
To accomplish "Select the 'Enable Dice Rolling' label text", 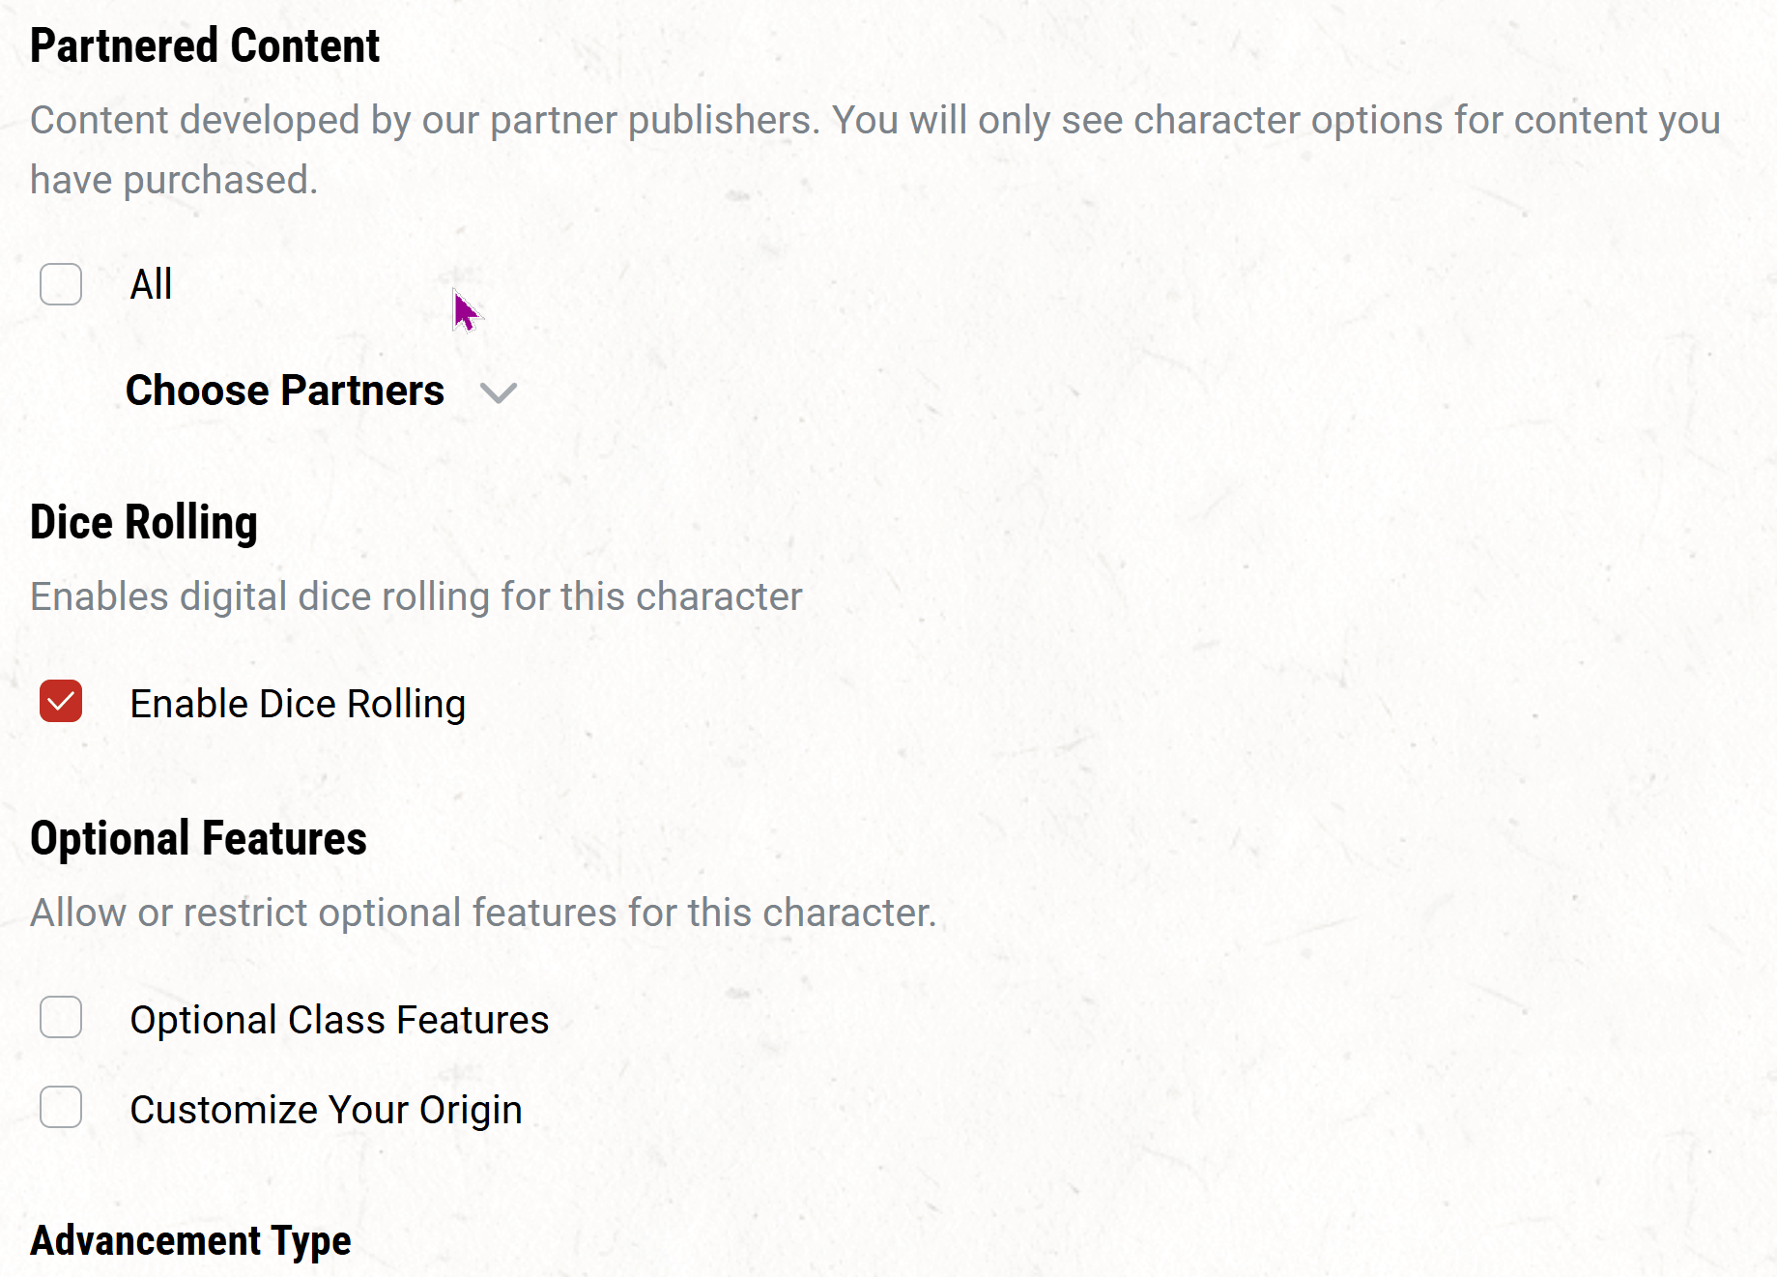I will point(298,705).
